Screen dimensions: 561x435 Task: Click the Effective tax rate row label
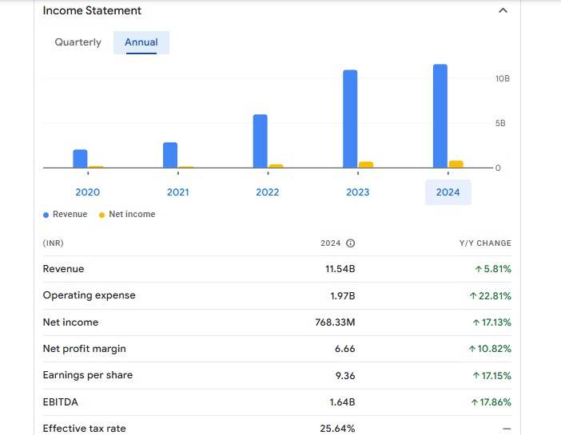tap(85, 428)
